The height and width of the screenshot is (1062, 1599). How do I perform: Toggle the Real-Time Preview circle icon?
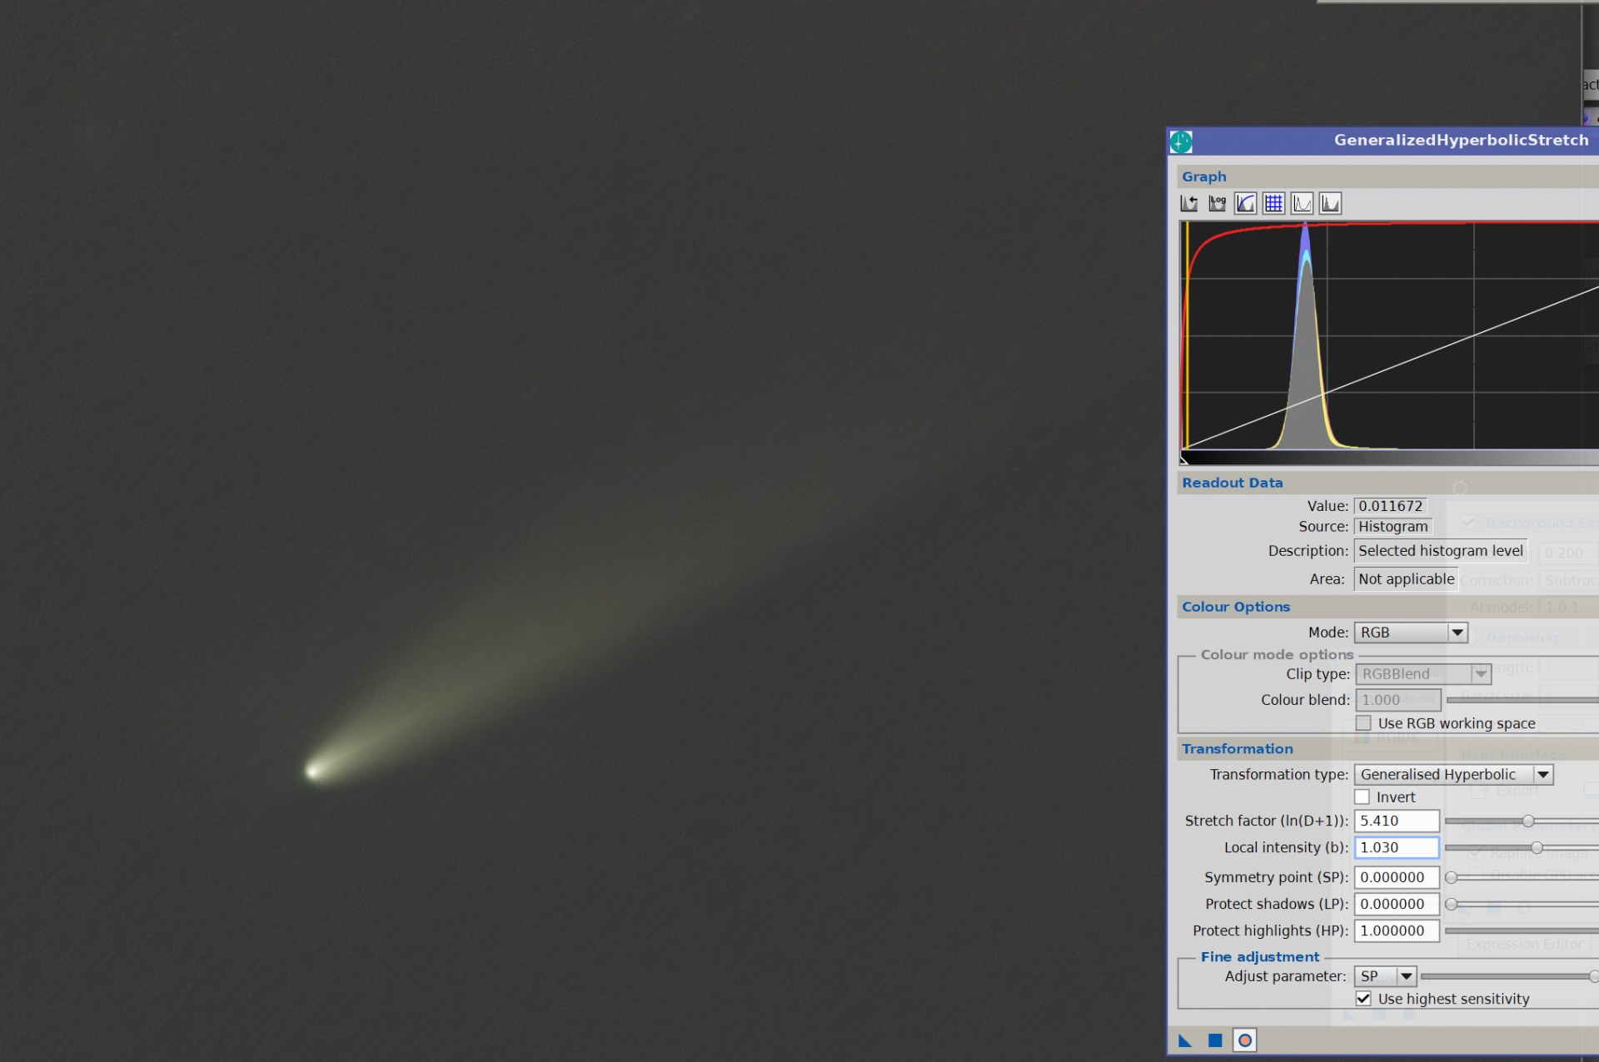pyautogui.click(x=1244, y=1040)
